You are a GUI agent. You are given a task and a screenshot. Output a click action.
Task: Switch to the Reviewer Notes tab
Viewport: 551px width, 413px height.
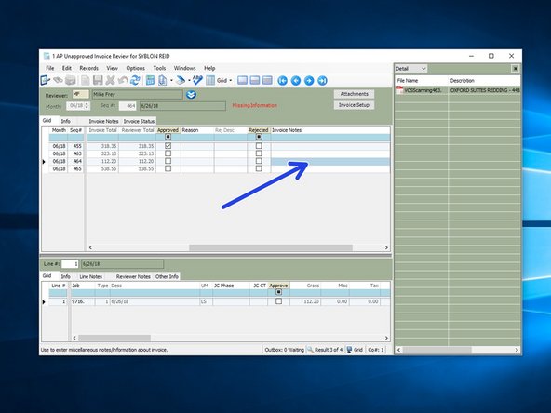pyautogui.click(x=133, y=277)
